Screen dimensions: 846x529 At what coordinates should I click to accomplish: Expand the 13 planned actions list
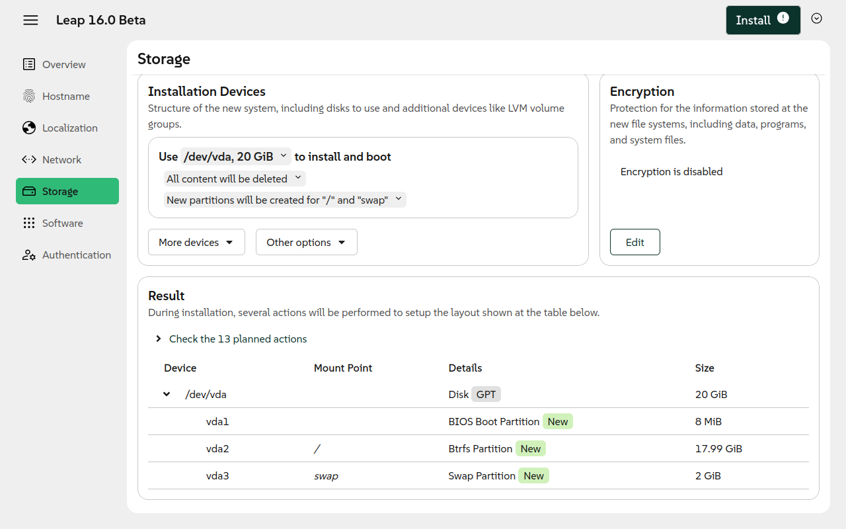click(231, 339)
